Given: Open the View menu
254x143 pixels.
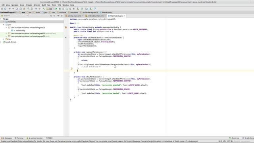Looking at the screenshot, I should [x=8, y=5].
